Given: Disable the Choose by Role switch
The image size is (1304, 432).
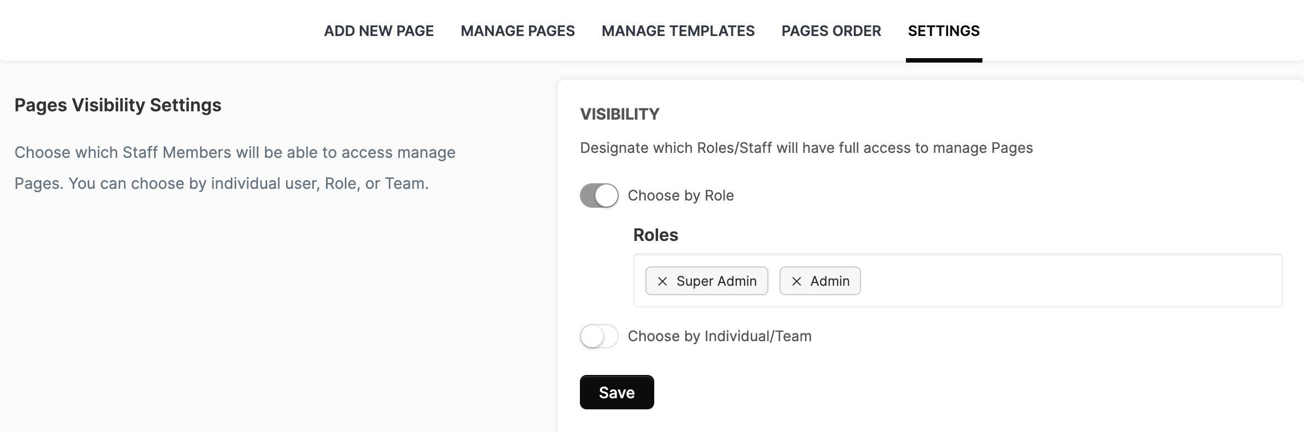Looking at the screenshot, I should (x=599, y=196).
